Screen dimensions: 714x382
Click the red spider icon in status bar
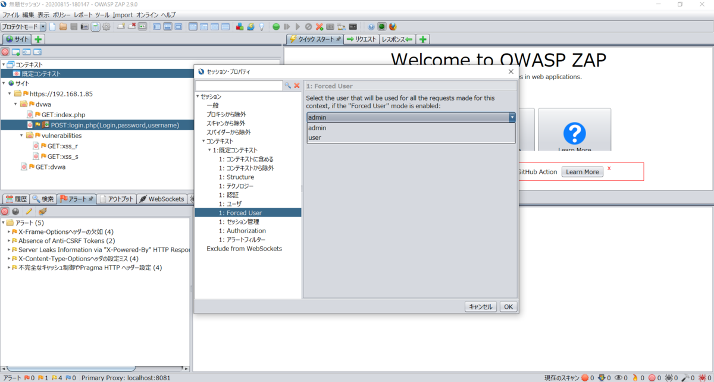coord(701,378)
